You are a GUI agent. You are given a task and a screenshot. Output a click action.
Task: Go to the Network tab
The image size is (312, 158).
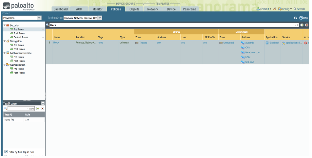[153, 9]
